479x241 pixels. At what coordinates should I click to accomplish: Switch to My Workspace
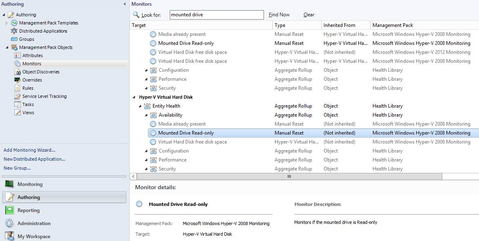tap(64, 236)
